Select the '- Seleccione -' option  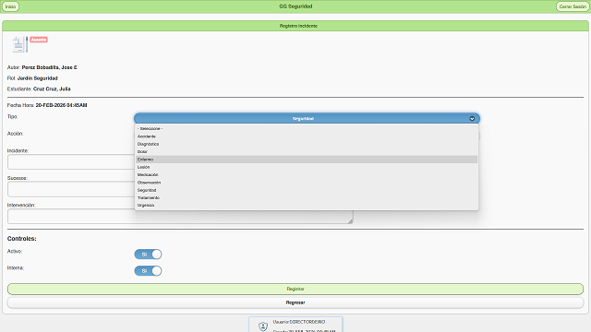tap(307, 129)
